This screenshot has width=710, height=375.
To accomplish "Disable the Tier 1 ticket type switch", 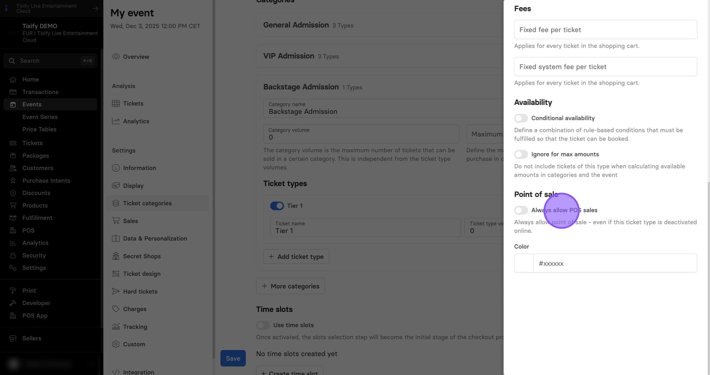I will click(277, 206).
